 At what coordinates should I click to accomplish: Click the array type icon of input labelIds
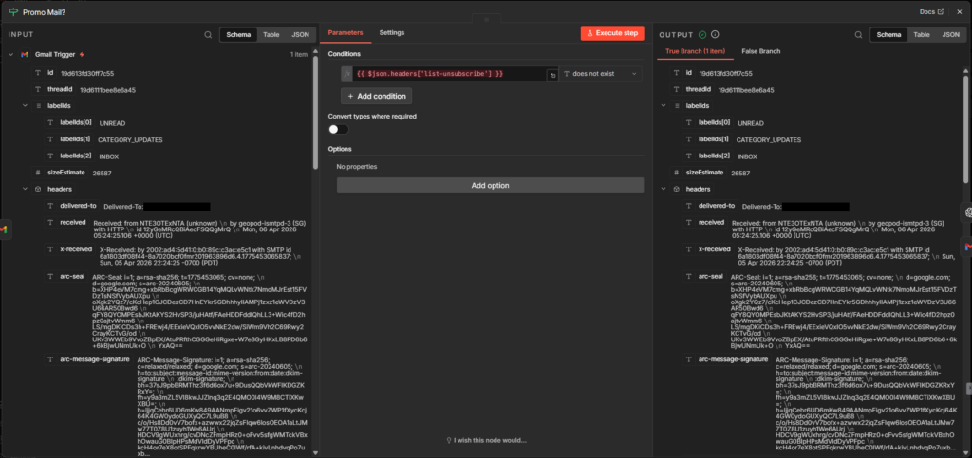point(38,106)
